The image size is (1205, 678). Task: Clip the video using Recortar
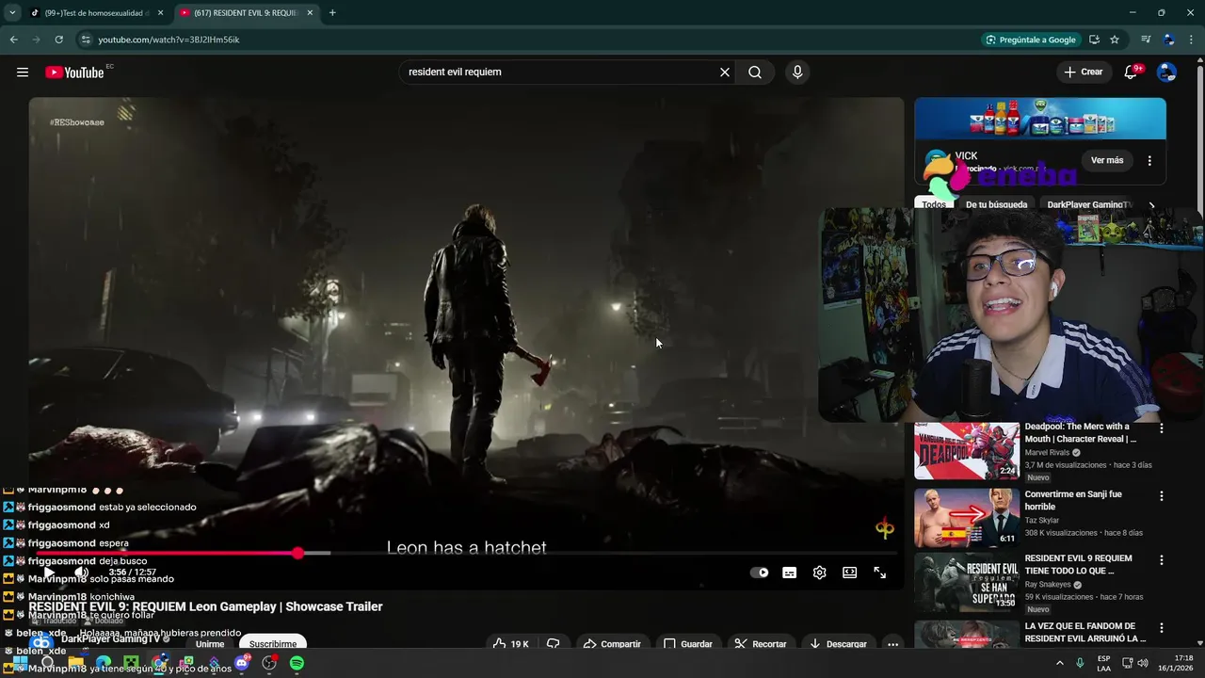[761, 644]
